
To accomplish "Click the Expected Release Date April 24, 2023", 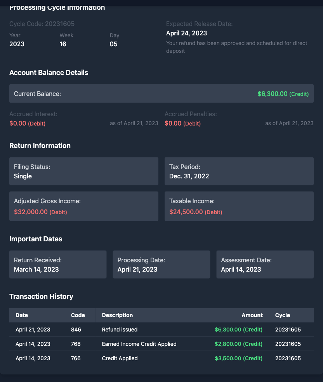I will click(186, 33).
